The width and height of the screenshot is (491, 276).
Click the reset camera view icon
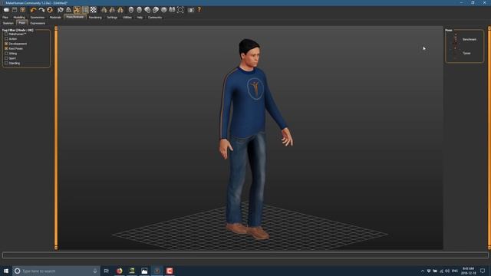point(180,10)
